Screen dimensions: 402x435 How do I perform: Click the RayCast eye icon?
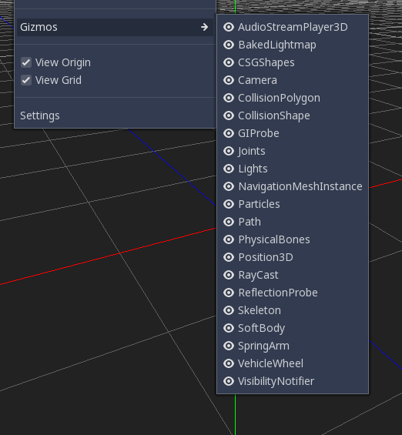click(x=229, y=275)
